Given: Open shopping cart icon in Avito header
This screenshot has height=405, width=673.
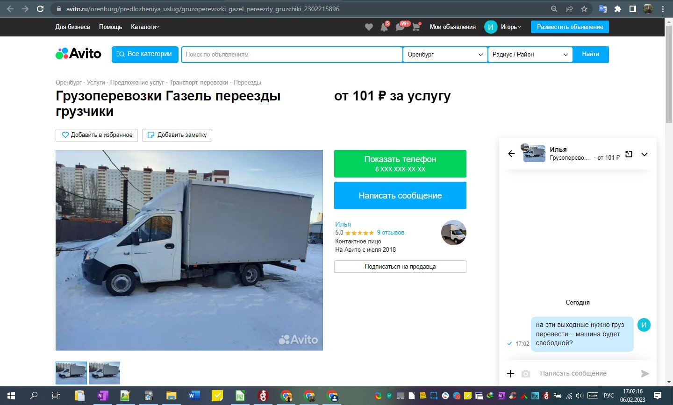Looking at the screenshot, I should pyautogui.click(x=416, y=27).
